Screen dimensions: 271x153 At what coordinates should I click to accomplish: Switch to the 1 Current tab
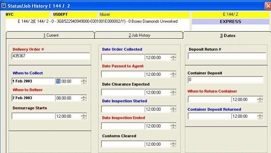click(50, 35)
